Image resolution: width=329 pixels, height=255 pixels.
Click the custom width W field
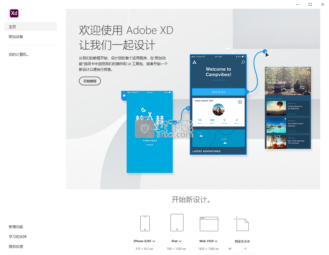(237, 249)
